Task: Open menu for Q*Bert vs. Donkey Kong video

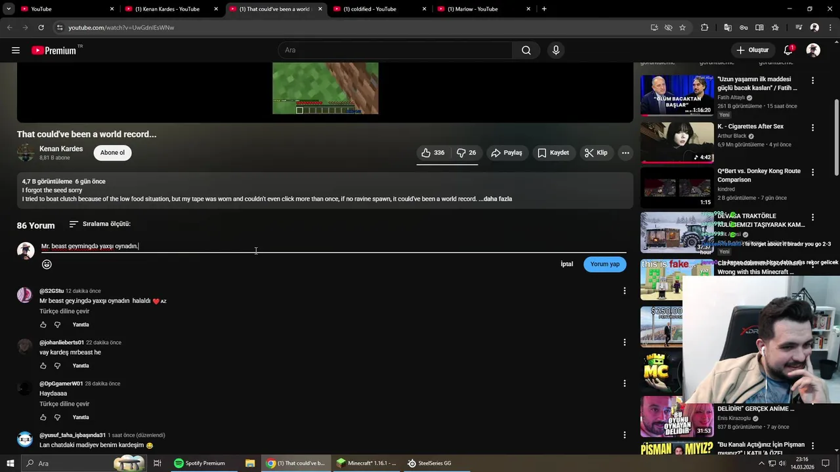Action: 812,172
